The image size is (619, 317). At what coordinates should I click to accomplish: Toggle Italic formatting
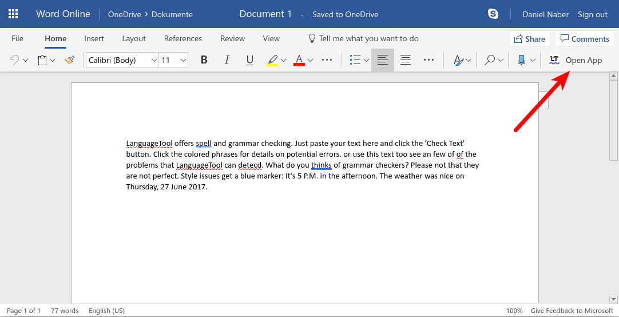227,60
